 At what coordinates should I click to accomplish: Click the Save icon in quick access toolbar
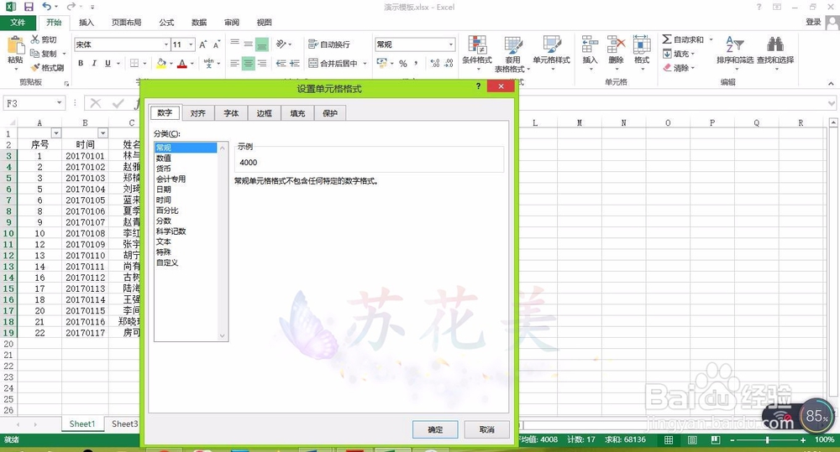(29, 7)
